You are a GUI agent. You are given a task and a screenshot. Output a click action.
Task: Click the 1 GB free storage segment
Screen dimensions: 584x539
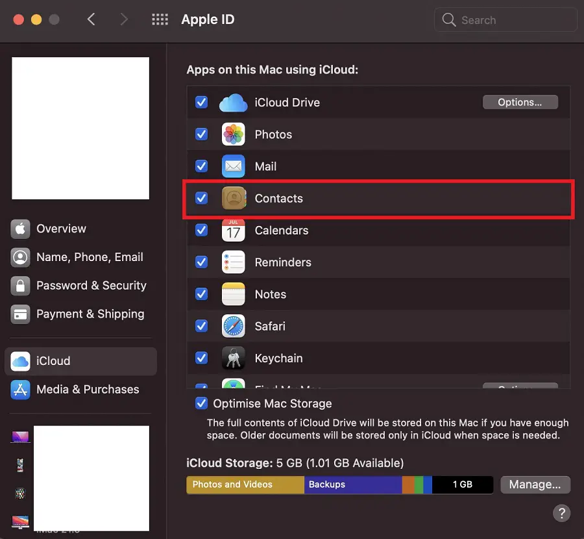pyautogui.click(x=463, y=484)
